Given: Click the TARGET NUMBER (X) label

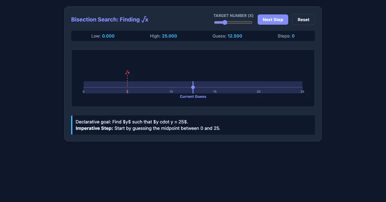Looking at the screenshot, I should (234, 16).
